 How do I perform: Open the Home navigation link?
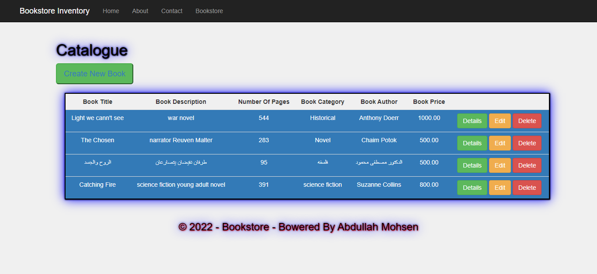click(111, 11)
